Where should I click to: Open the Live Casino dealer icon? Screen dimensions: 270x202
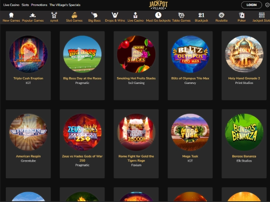[135, 15]
